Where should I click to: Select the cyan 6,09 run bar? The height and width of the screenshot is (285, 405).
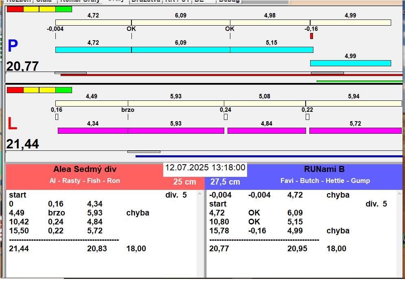pos(180,50)
